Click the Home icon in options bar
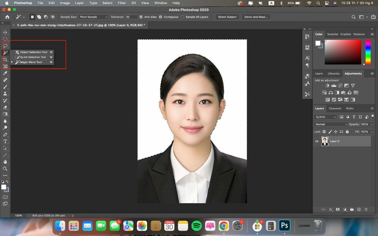The image size is (378, 236). 8,17
